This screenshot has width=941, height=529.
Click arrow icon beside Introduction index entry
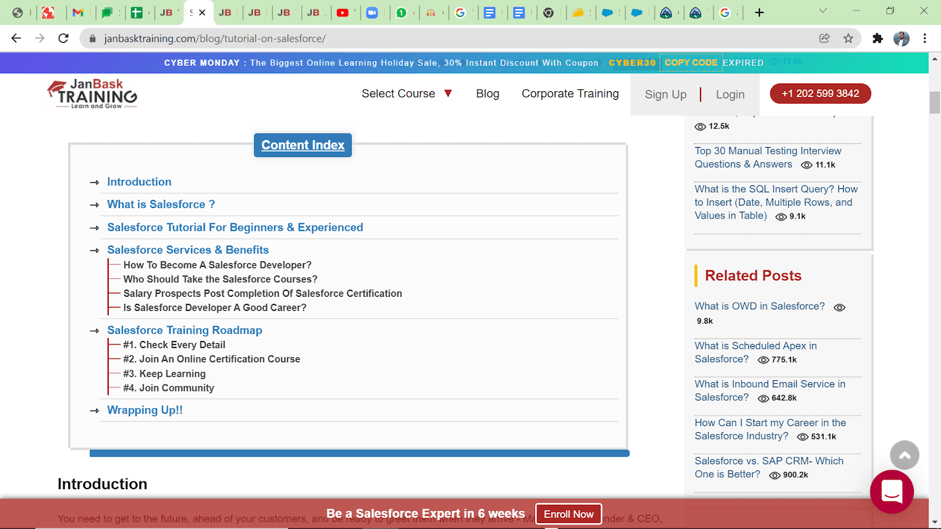click(94, 182)
